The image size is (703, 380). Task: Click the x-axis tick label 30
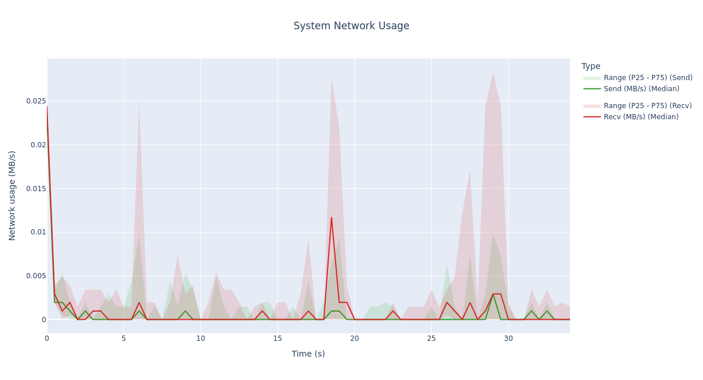pyautogui.click(x=508, y=338)
